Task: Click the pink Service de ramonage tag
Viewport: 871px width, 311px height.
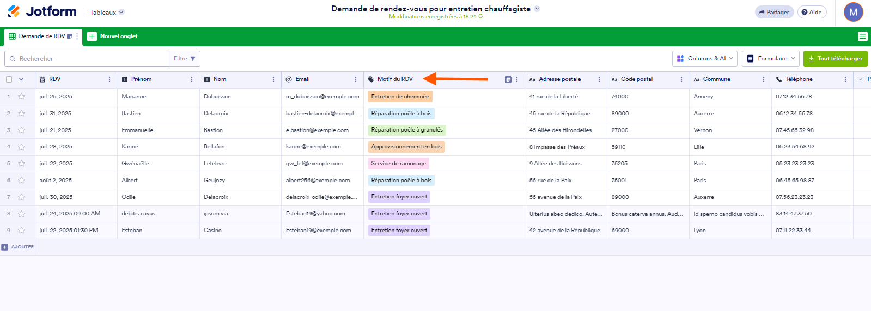Action: [x=398, y=164]
